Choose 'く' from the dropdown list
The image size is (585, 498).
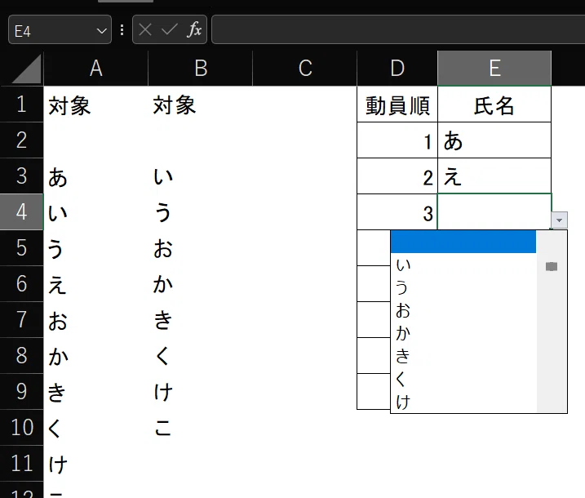pyautogui.click(x=463, y=379)
